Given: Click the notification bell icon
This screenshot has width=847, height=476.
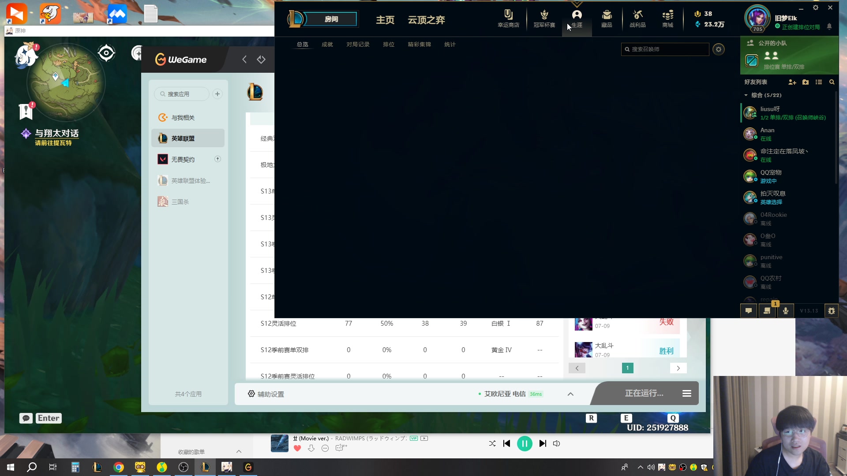Looking at the screenshot, I should pyautogui.click(x=829, y=27).
